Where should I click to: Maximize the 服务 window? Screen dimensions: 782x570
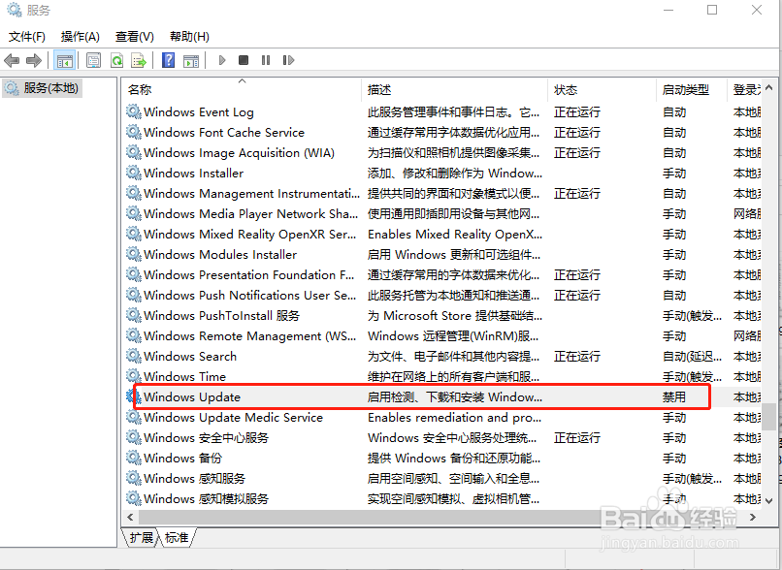coord(712,10)
